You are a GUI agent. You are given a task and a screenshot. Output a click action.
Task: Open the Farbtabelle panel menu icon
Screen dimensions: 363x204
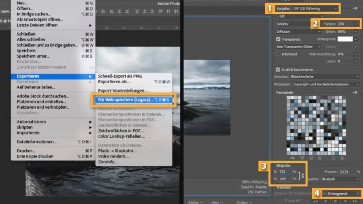pos(355,92)
